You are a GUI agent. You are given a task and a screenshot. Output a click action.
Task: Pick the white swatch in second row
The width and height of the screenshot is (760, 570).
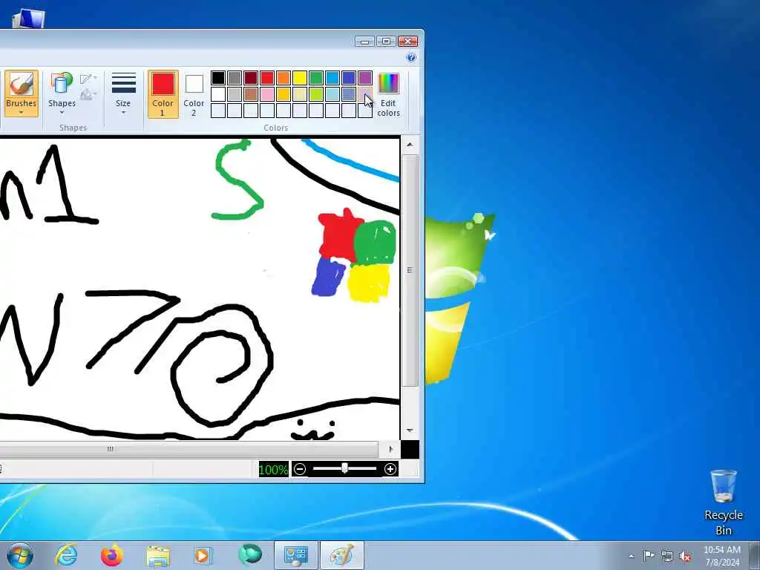(218, 94)
